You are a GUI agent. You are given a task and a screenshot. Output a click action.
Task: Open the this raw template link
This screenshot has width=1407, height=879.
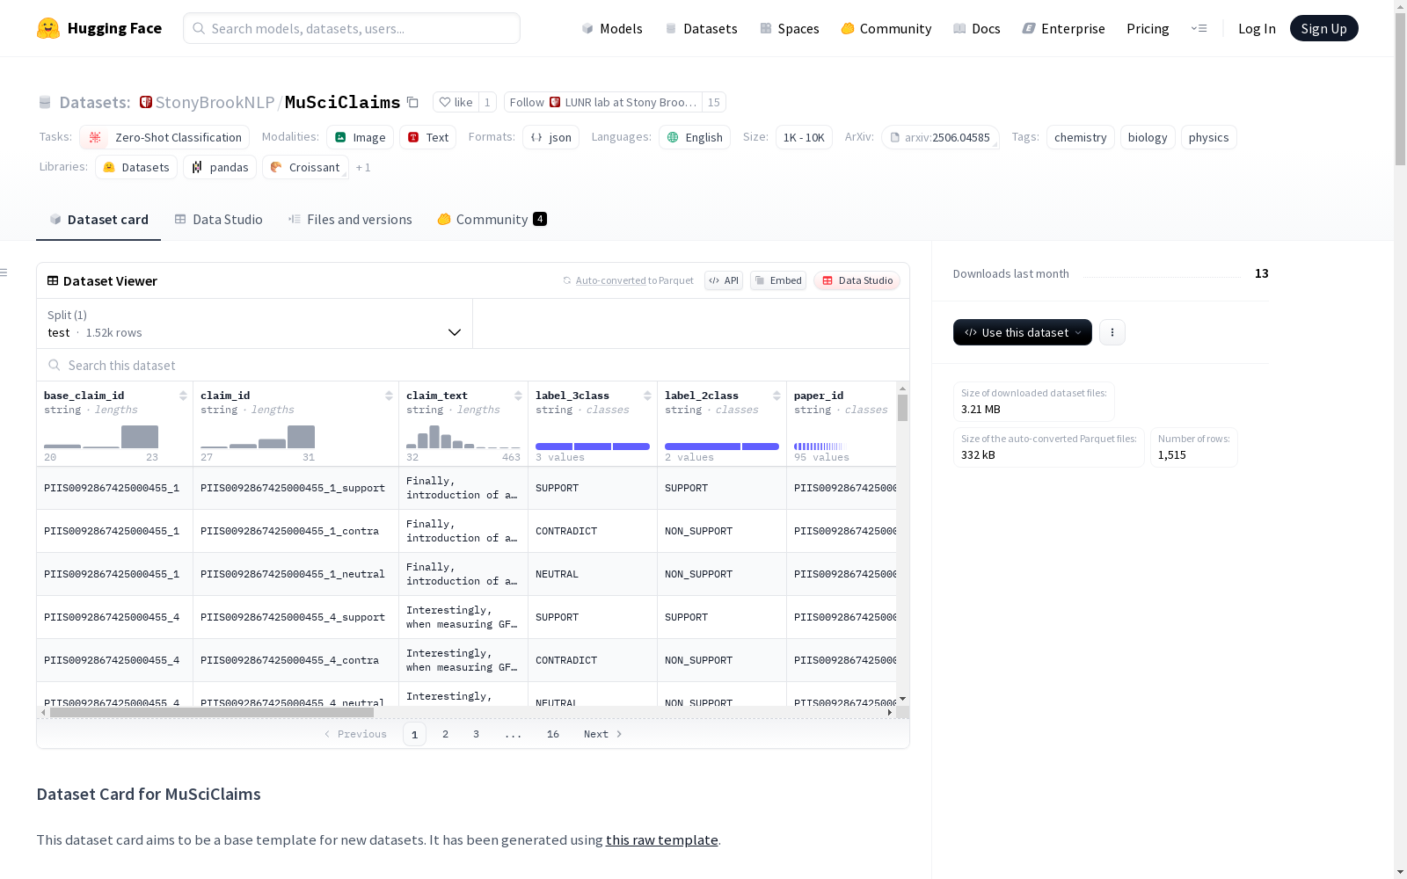pyautogui.click(x=662, y=839)
